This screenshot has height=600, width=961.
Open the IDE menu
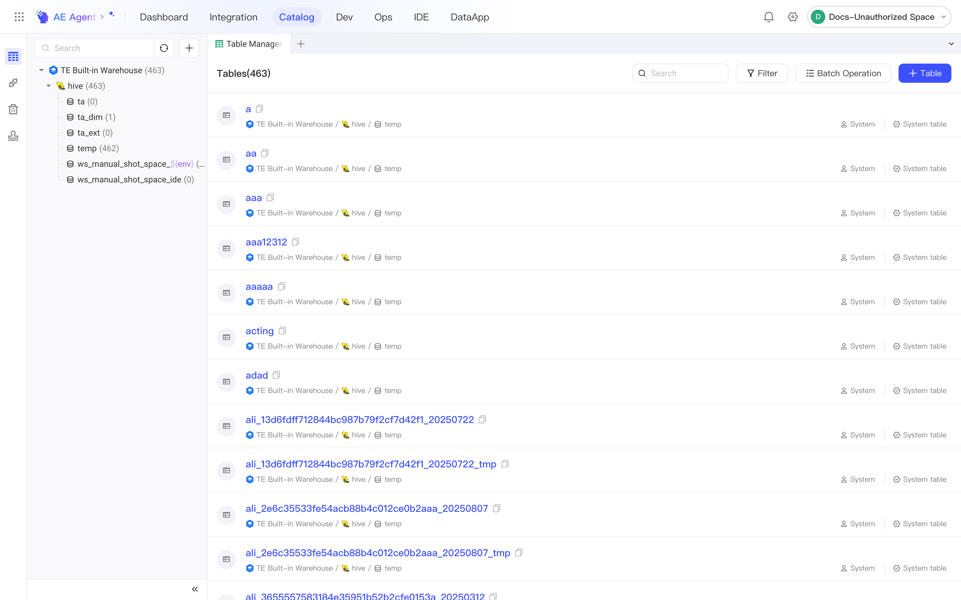click(x=421, y=17)
